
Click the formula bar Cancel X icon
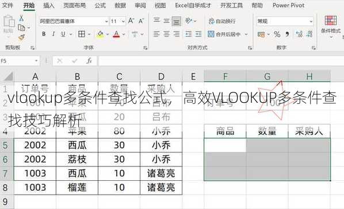pos(60,61)
